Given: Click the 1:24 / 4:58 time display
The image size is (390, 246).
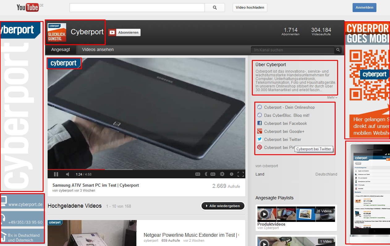Looking at the screenshot, I should tap(84, 174).
